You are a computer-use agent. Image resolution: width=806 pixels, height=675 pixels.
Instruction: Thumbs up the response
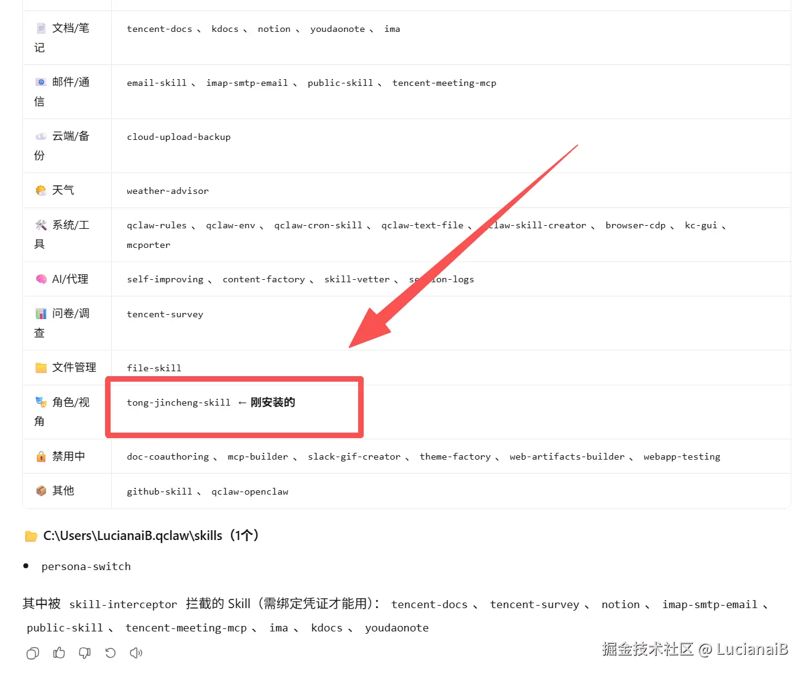59,653
